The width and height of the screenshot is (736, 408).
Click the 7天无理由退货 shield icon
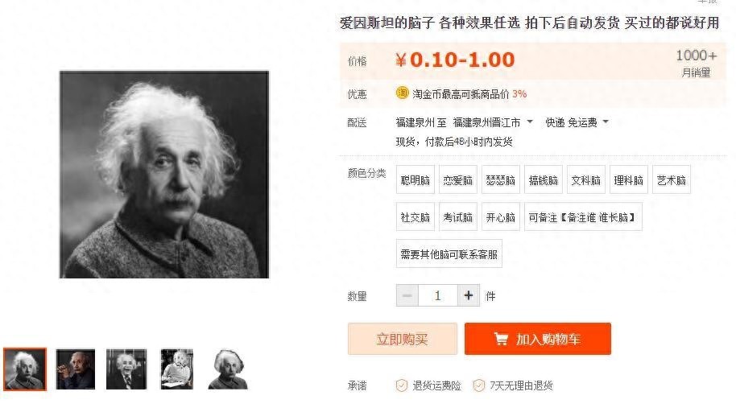(479, 385)
